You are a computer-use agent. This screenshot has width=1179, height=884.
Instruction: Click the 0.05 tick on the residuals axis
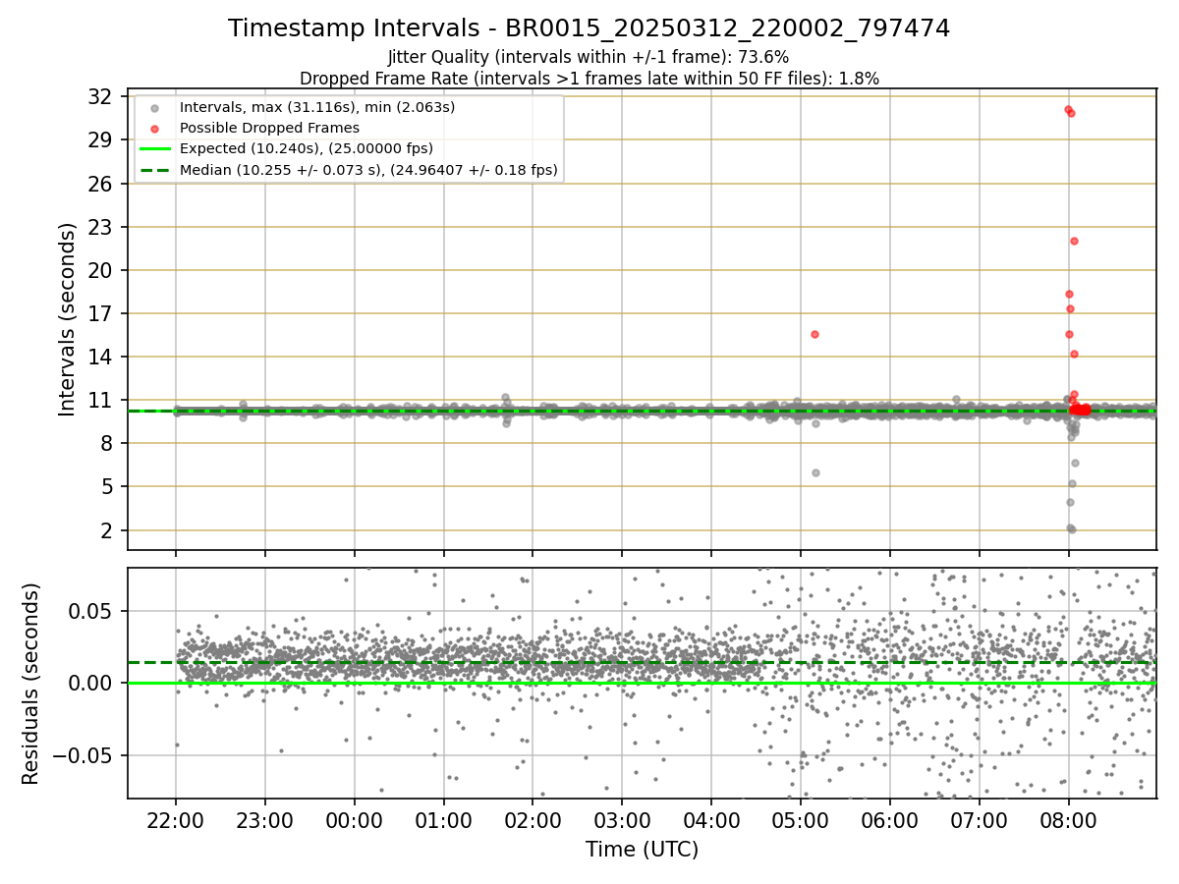pyautogui.click(x=92, y=611)
